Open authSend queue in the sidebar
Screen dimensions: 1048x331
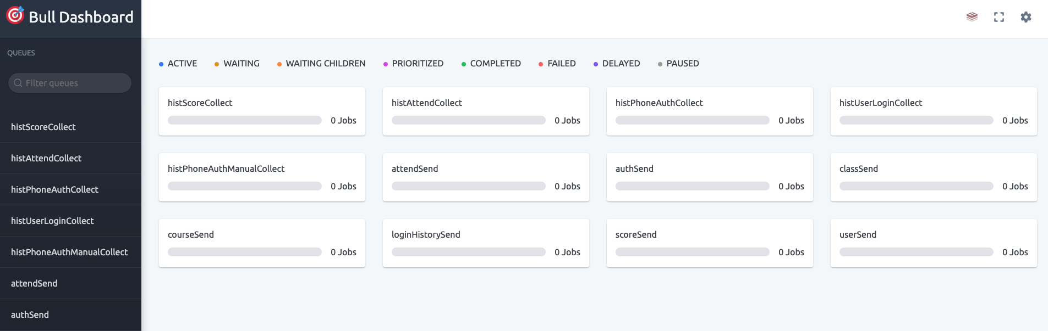pyautogui.click(x=30, y=315)
